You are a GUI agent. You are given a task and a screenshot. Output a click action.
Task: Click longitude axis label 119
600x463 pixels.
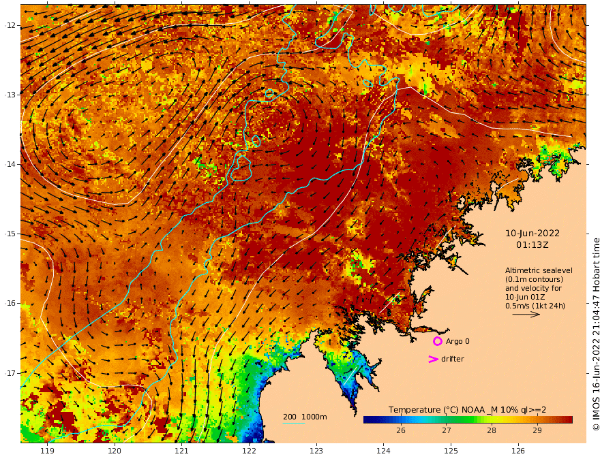(x=47, y=451)
